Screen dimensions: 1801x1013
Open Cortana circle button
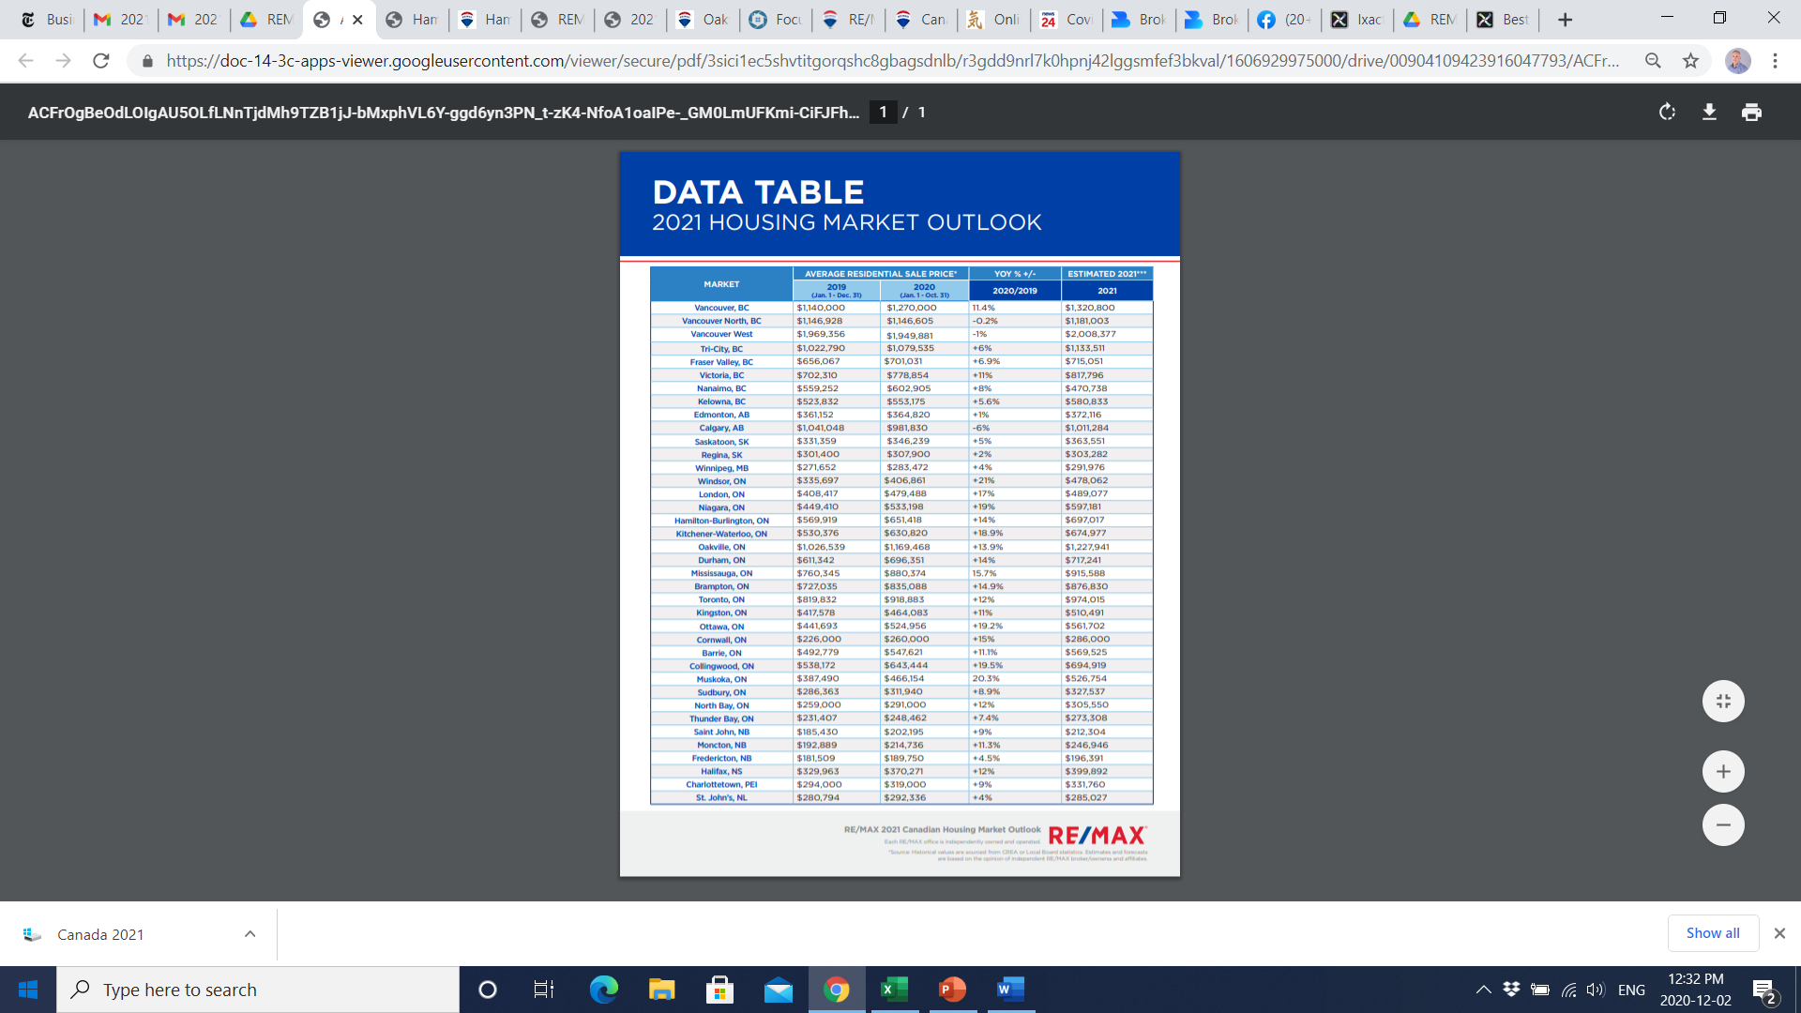pos(487,990)
